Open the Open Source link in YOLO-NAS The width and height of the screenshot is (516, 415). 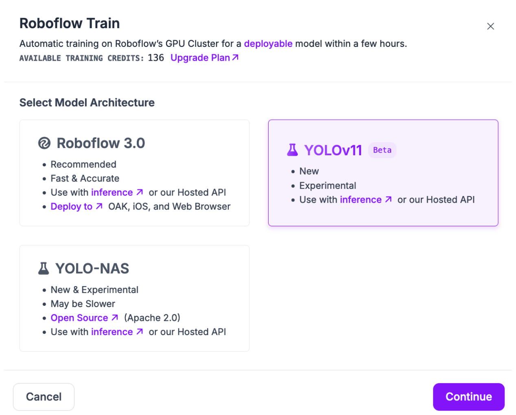coord(79,318)
